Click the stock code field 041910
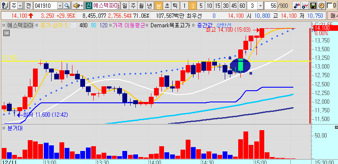The image size is (338, 164). pos(45,6)
